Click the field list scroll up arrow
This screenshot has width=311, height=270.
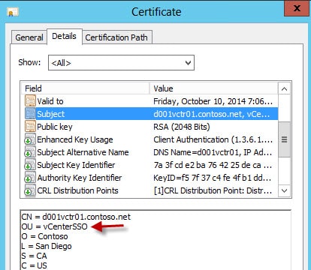pyautogui.click(x=284, y=88)
